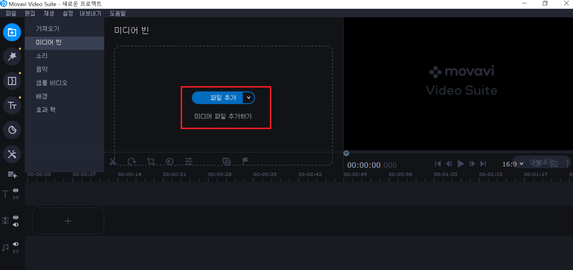573x270 pixels.
Task: Click the rotate clip icon
Action: coord(132,161)
